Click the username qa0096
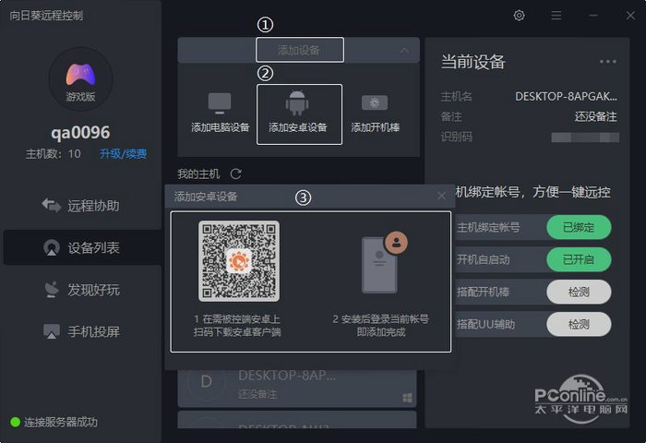The width and height of the screenshot is (646, 443). [x=80, y=133]
